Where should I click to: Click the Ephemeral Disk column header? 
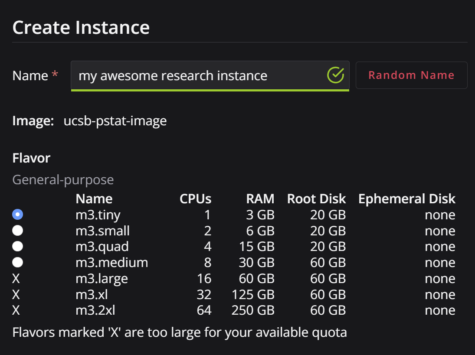407,199
